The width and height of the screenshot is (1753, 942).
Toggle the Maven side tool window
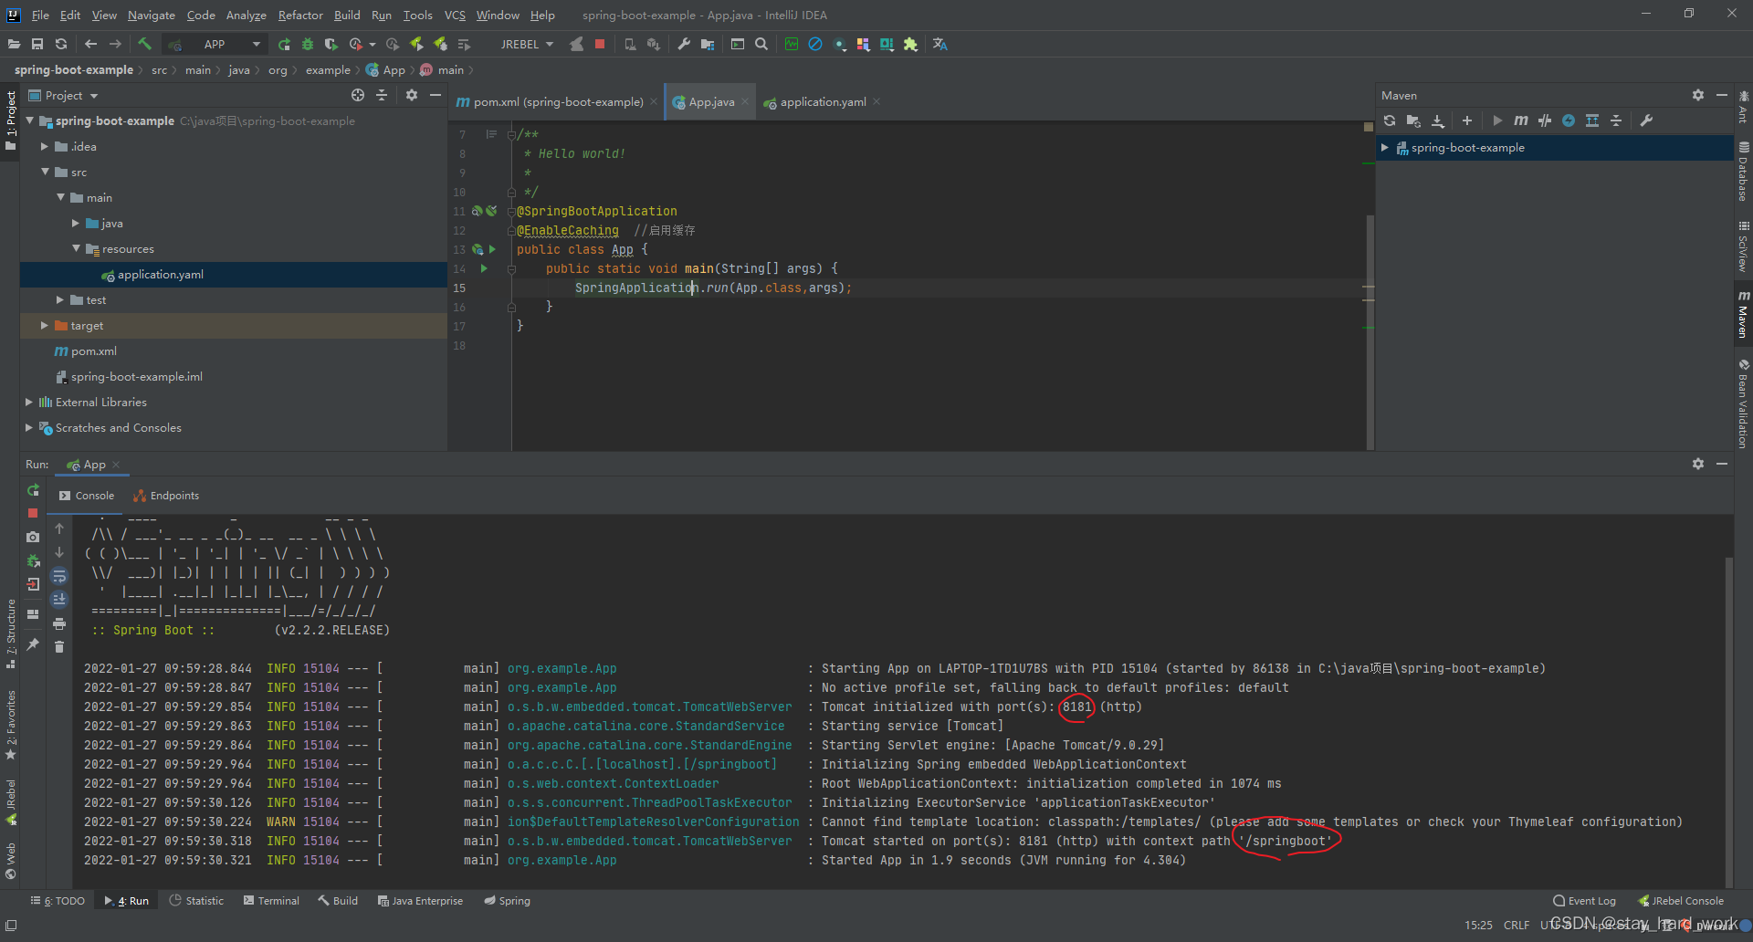(x=1743, y=315)
